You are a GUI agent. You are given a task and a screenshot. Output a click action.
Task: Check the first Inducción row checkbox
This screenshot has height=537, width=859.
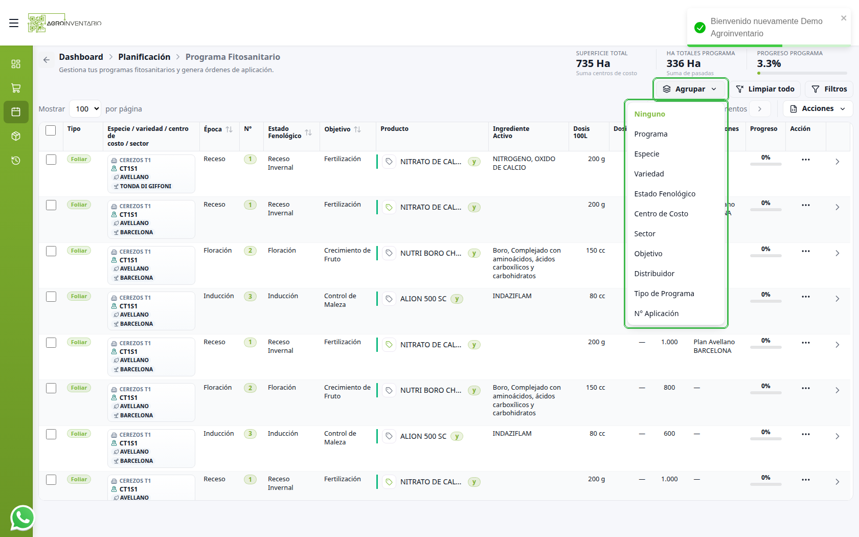[x=51, y=297]
